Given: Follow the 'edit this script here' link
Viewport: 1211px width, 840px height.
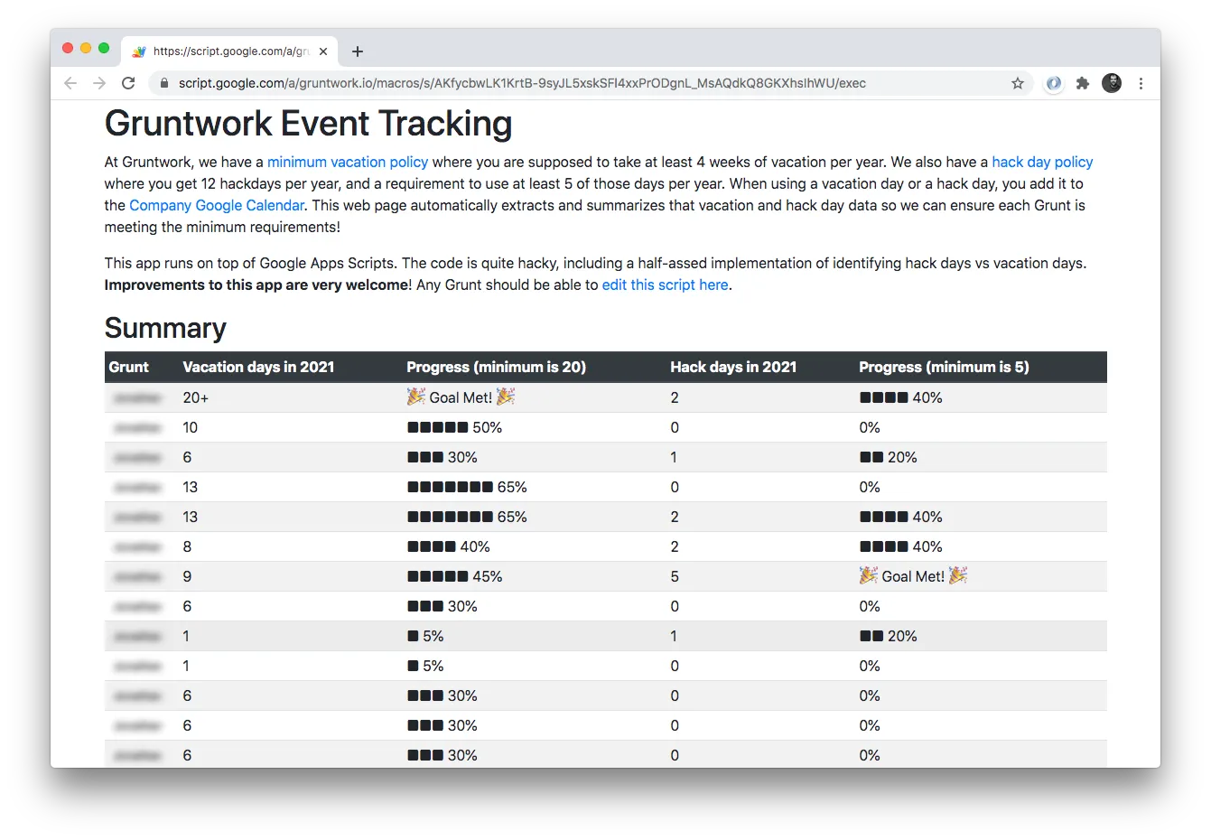Looking at the screenshot, I should (665, 285).
